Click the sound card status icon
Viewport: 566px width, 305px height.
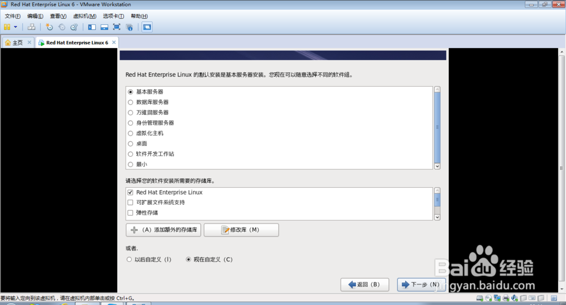[x=514, y=298]
